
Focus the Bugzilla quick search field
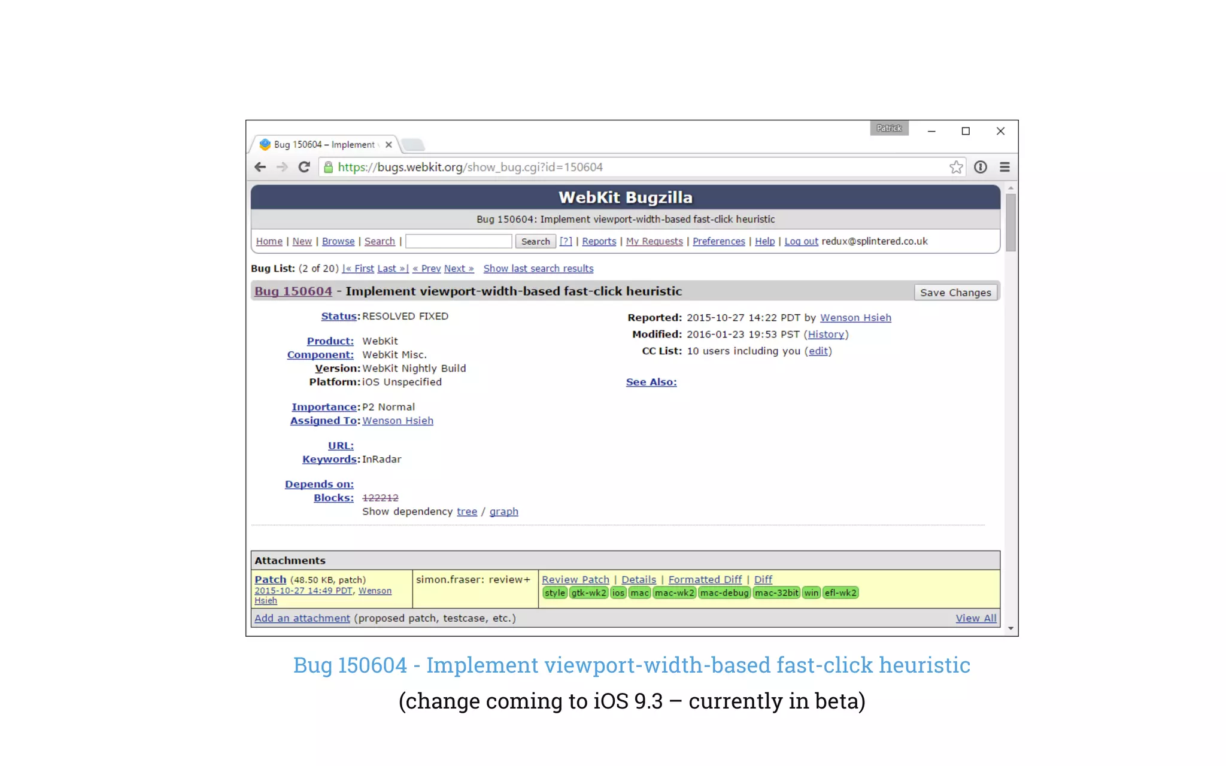459,241
